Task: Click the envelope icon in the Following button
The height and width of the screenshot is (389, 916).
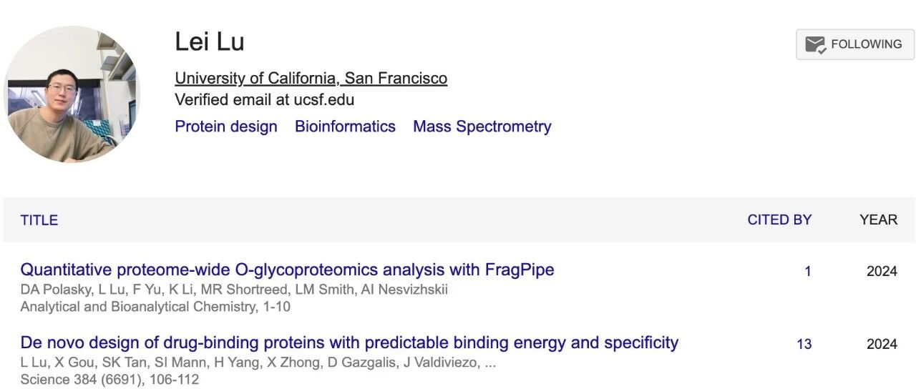Action: point(816,44)
